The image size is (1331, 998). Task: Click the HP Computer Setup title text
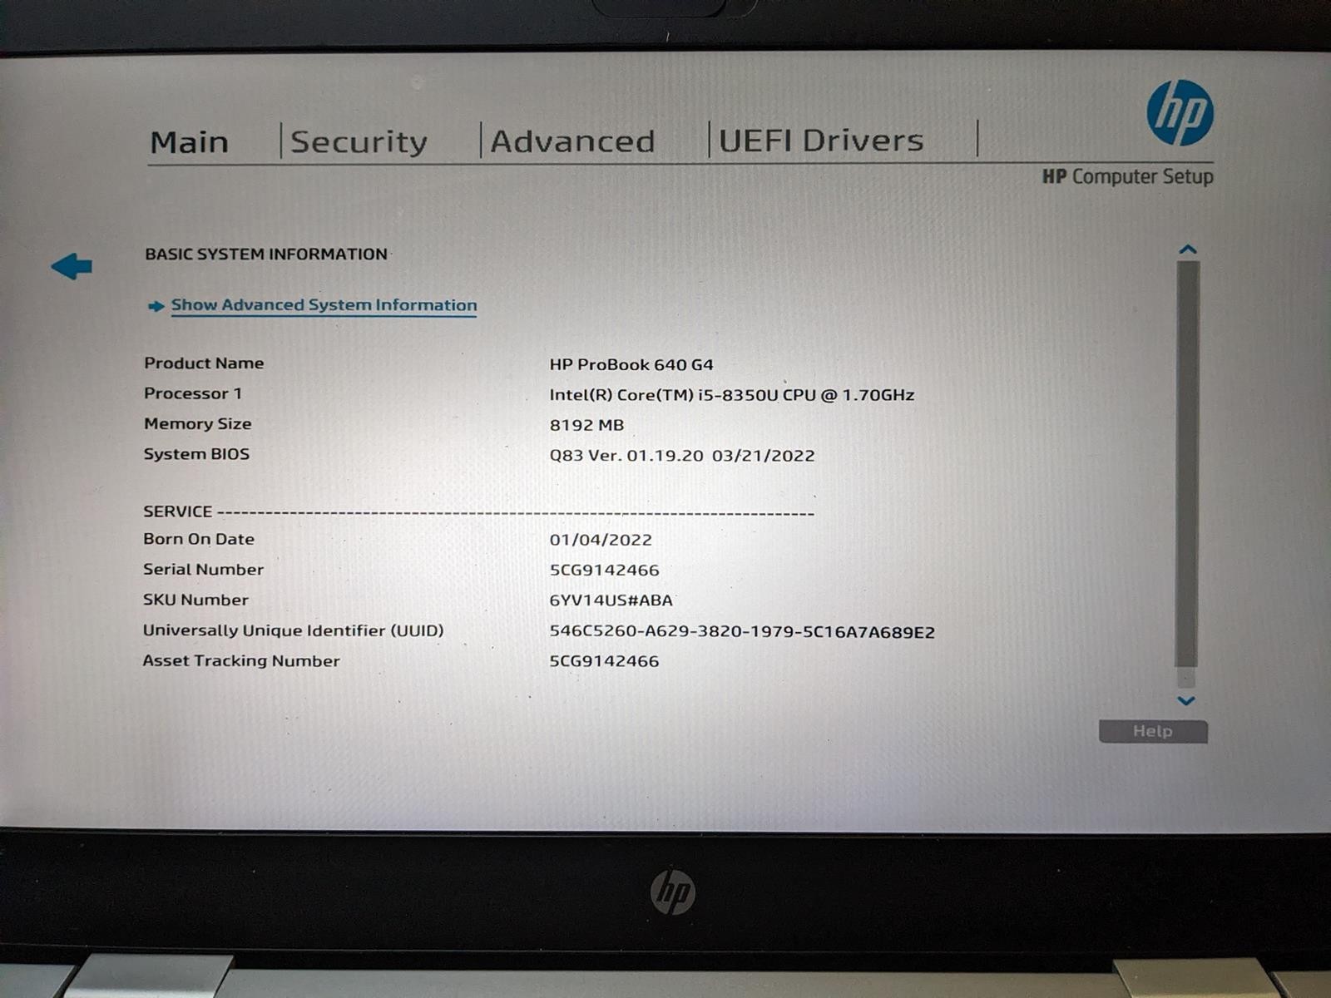click(1127, 176)
